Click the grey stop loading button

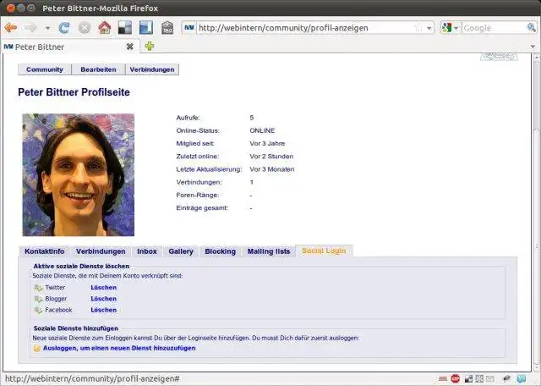point(85,28)
